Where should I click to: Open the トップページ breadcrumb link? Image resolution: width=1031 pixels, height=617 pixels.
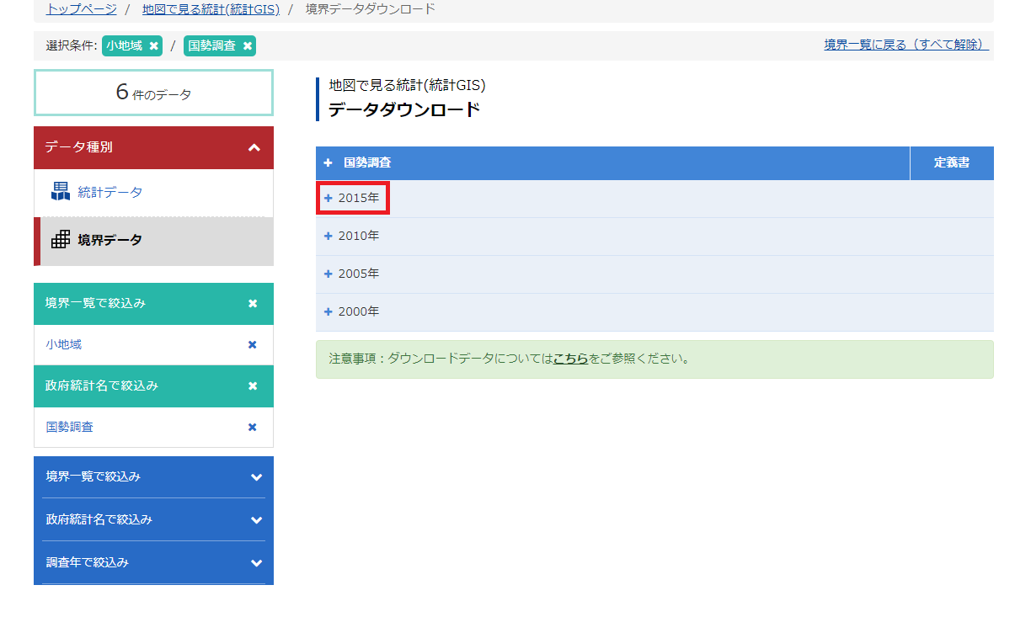81,9
